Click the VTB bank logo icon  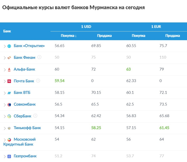pyautogui.click(x=9, y=93)
